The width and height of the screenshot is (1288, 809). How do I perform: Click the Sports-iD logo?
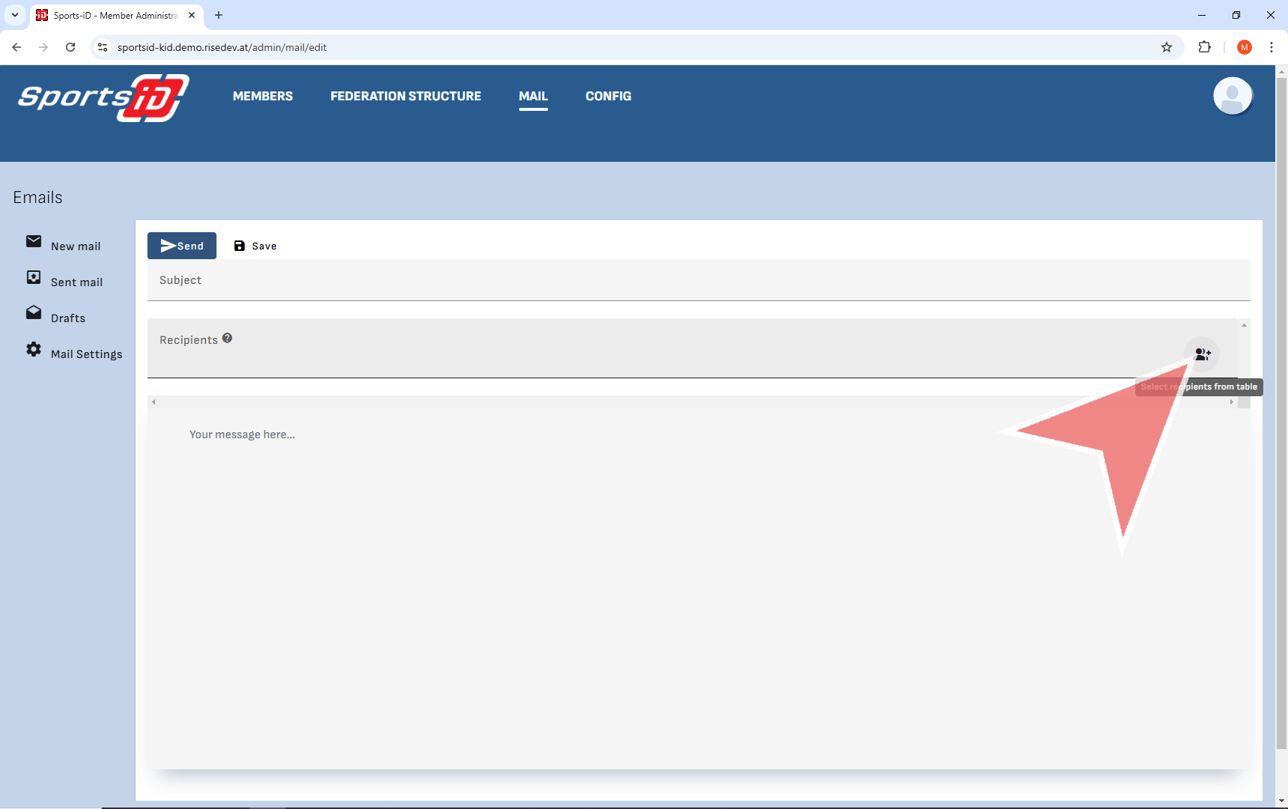pos(103,97)
